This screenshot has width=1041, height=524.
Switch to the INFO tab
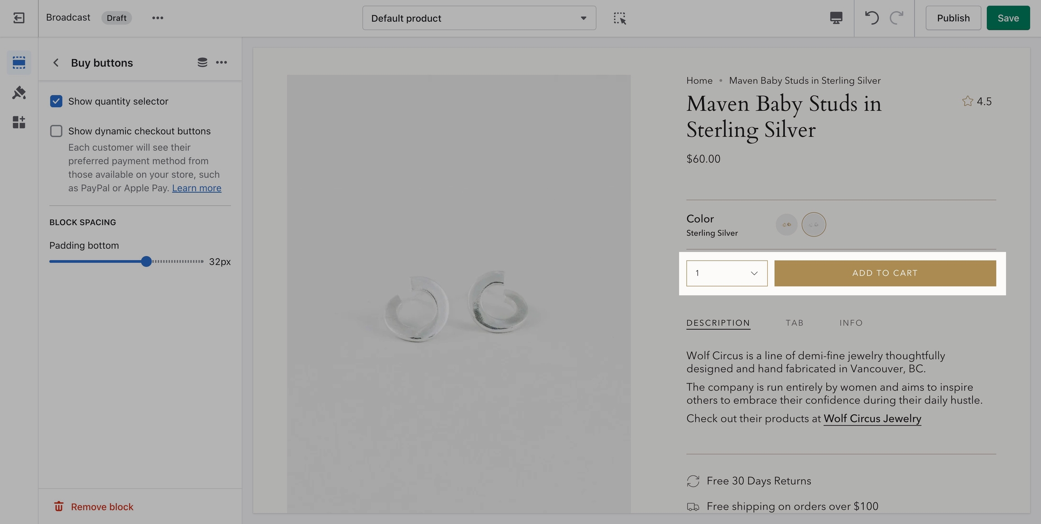pyautogui.click(x=851, y=323)
